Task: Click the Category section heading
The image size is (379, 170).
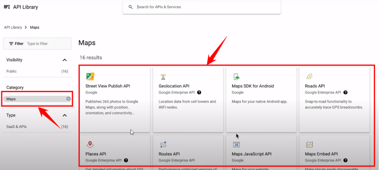Action: click(15, 88)
